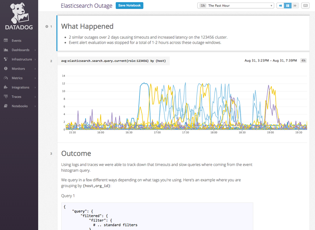The width and height of the screenshot is (315, 230).
Task: Rewind the time range backward
Action: pos(280,6)
